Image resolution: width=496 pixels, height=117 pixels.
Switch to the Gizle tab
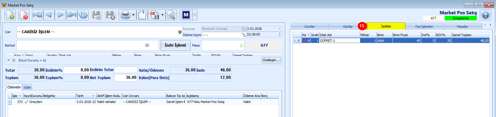click(27, 87)
